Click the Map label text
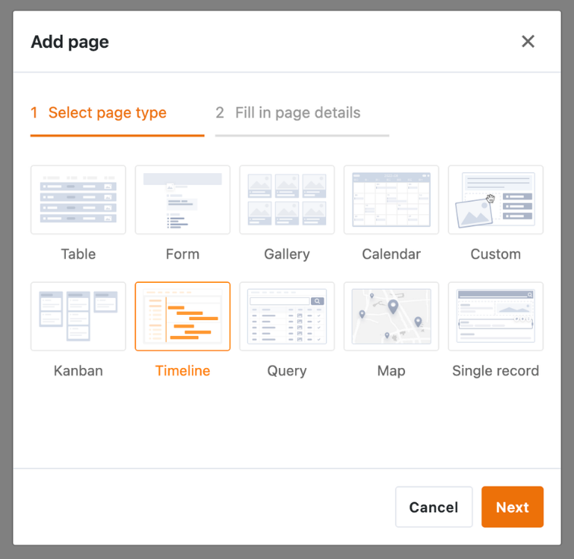The height and width of the screenshot is (559, 574). (392, 371)
